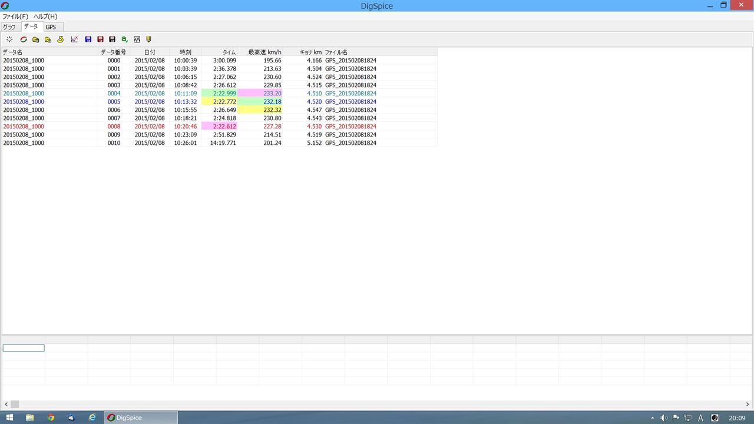754x424 pixels.
Task: Click top speed value 230.60
Action: (x=272, y=77)
